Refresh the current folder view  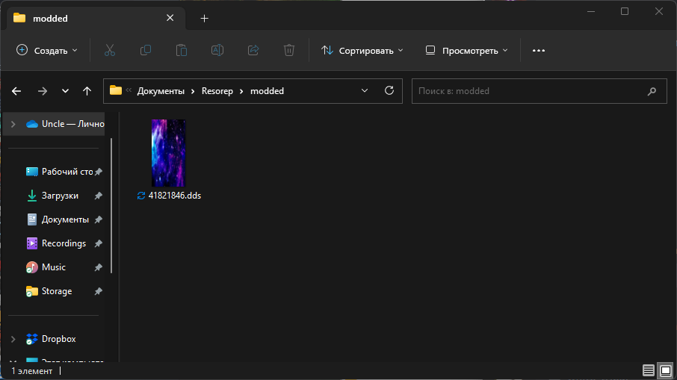pos(389,90)
